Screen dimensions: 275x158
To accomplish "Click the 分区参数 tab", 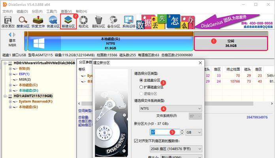I will click(85, 62).
